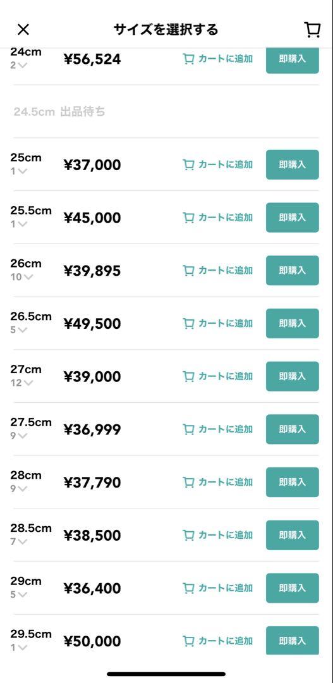333x683 pixels.
Task: Add the 24cm ¥56,524 item to cart
Action: pos(217,59)
